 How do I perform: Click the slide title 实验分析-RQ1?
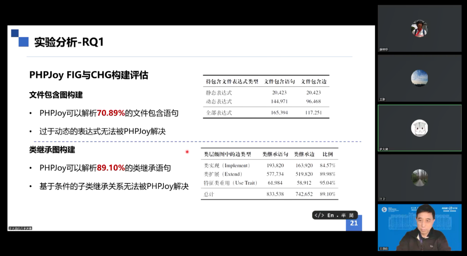[69, 42]
